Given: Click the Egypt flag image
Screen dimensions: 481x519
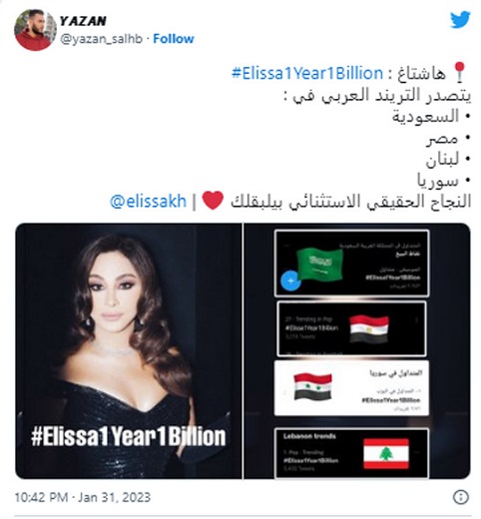Looking at the screenshot, I should click(x=369, y=328).
